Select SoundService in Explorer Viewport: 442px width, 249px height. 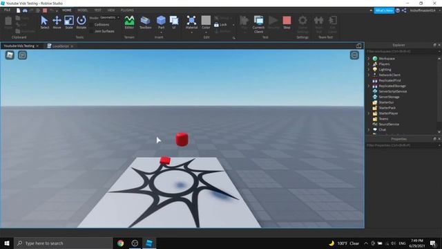coord(389,124)
